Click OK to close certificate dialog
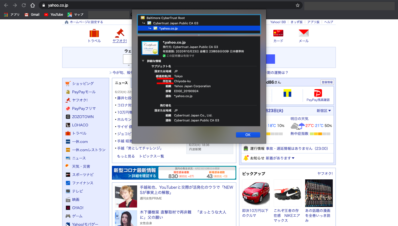 248,135
